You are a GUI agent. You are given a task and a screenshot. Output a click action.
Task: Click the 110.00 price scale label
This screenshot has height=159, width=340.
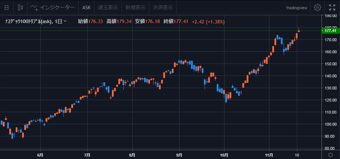pyautogui.click(x=330, y=112)
